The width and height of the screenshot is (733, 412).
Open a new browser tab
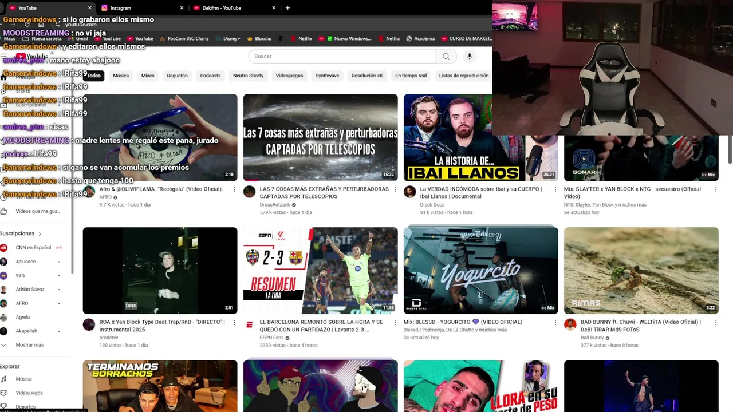pyautogui.click(x=287, y=8)
